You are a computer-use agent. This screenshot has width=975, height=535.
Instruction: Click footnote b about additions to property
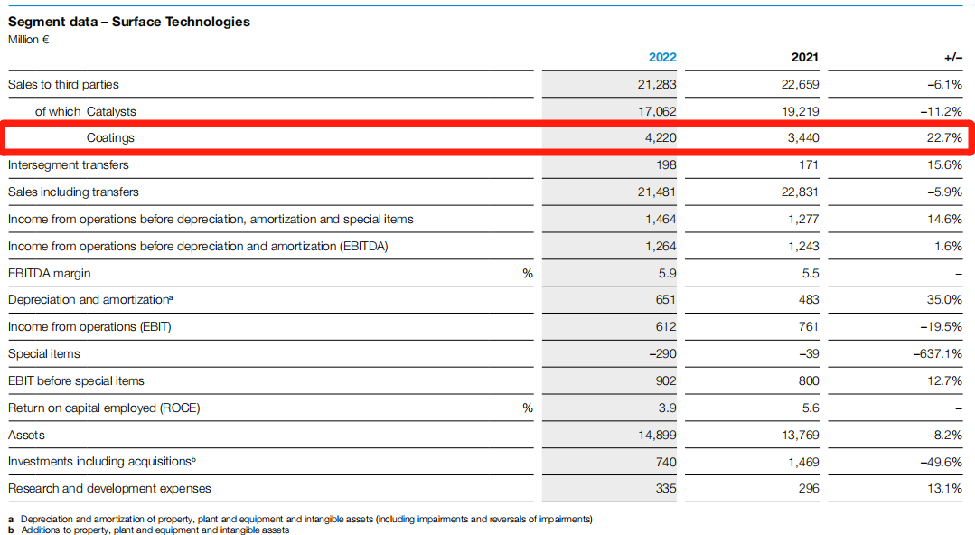155,530
